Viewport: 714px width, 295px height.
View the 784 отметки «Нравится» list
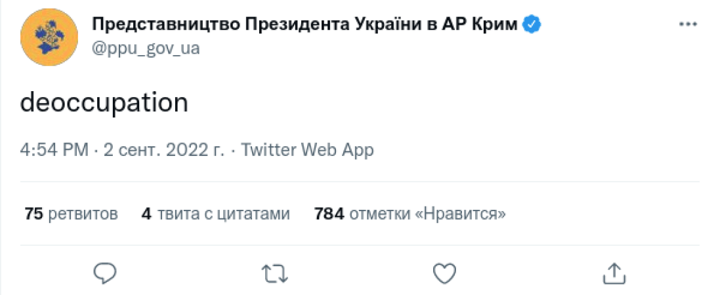[x=410, y=214]
